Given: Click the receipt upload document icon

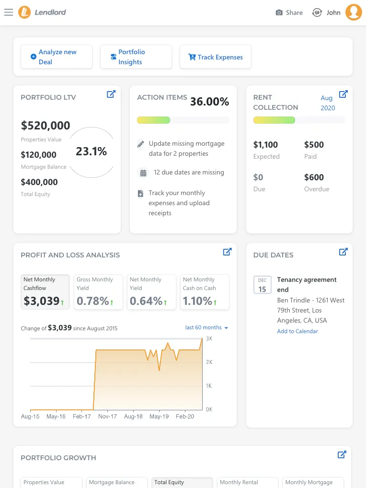Looking at the screenshot, I should (140, 194).
